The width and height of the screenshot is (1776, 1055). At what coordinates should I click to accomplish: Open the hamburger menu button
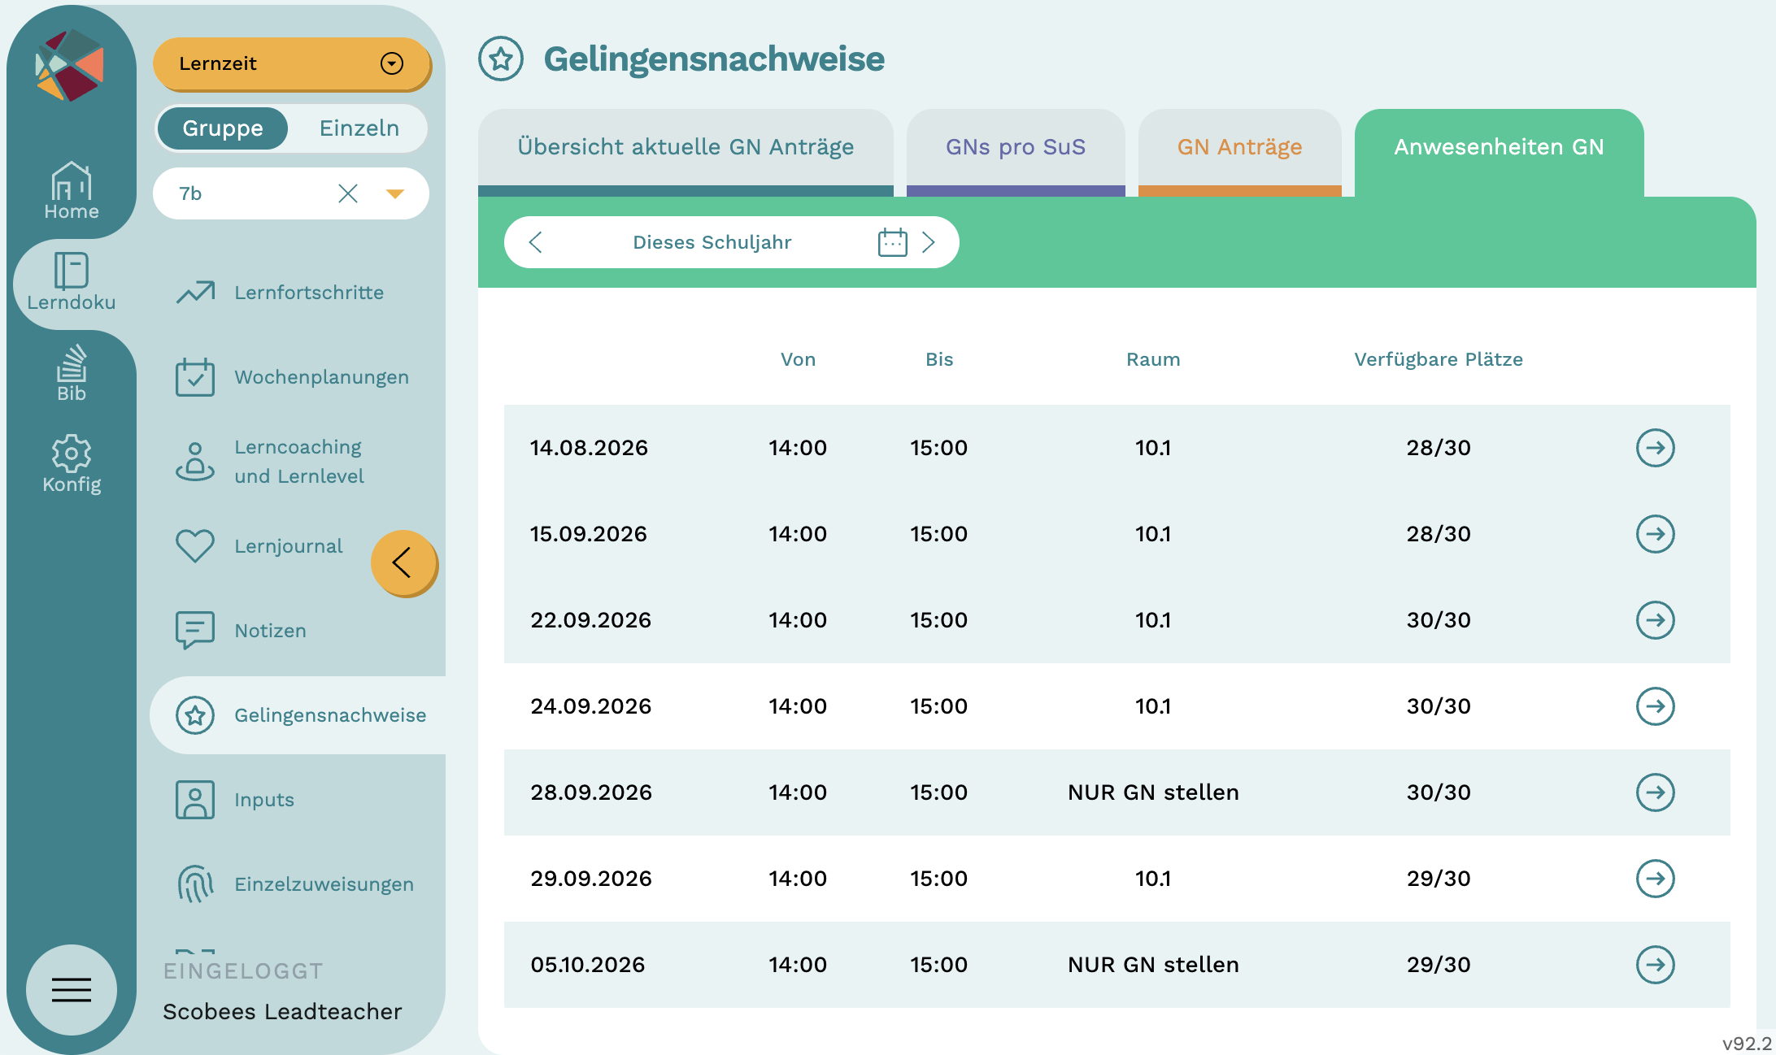(x=72, y=989)
